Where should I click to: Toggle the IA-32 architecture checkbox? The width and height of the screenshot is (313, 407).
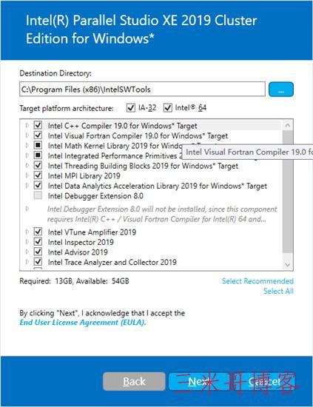point(131,108)
